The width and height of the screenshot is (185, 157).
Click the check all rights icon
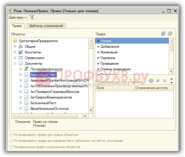click(x=163, y=34)
